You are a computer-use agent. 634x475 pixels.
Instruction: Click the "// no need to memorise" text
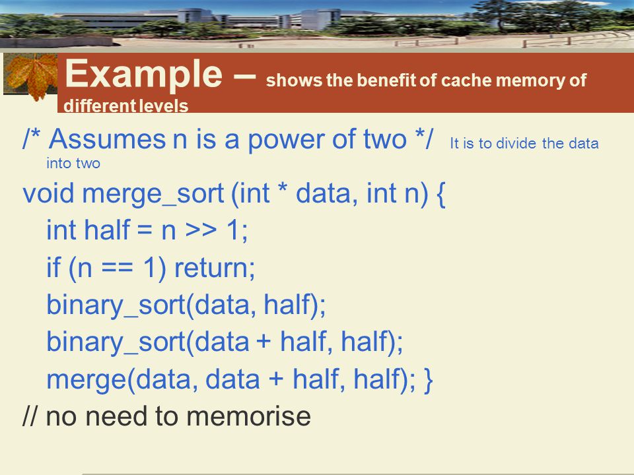point(166,416)
